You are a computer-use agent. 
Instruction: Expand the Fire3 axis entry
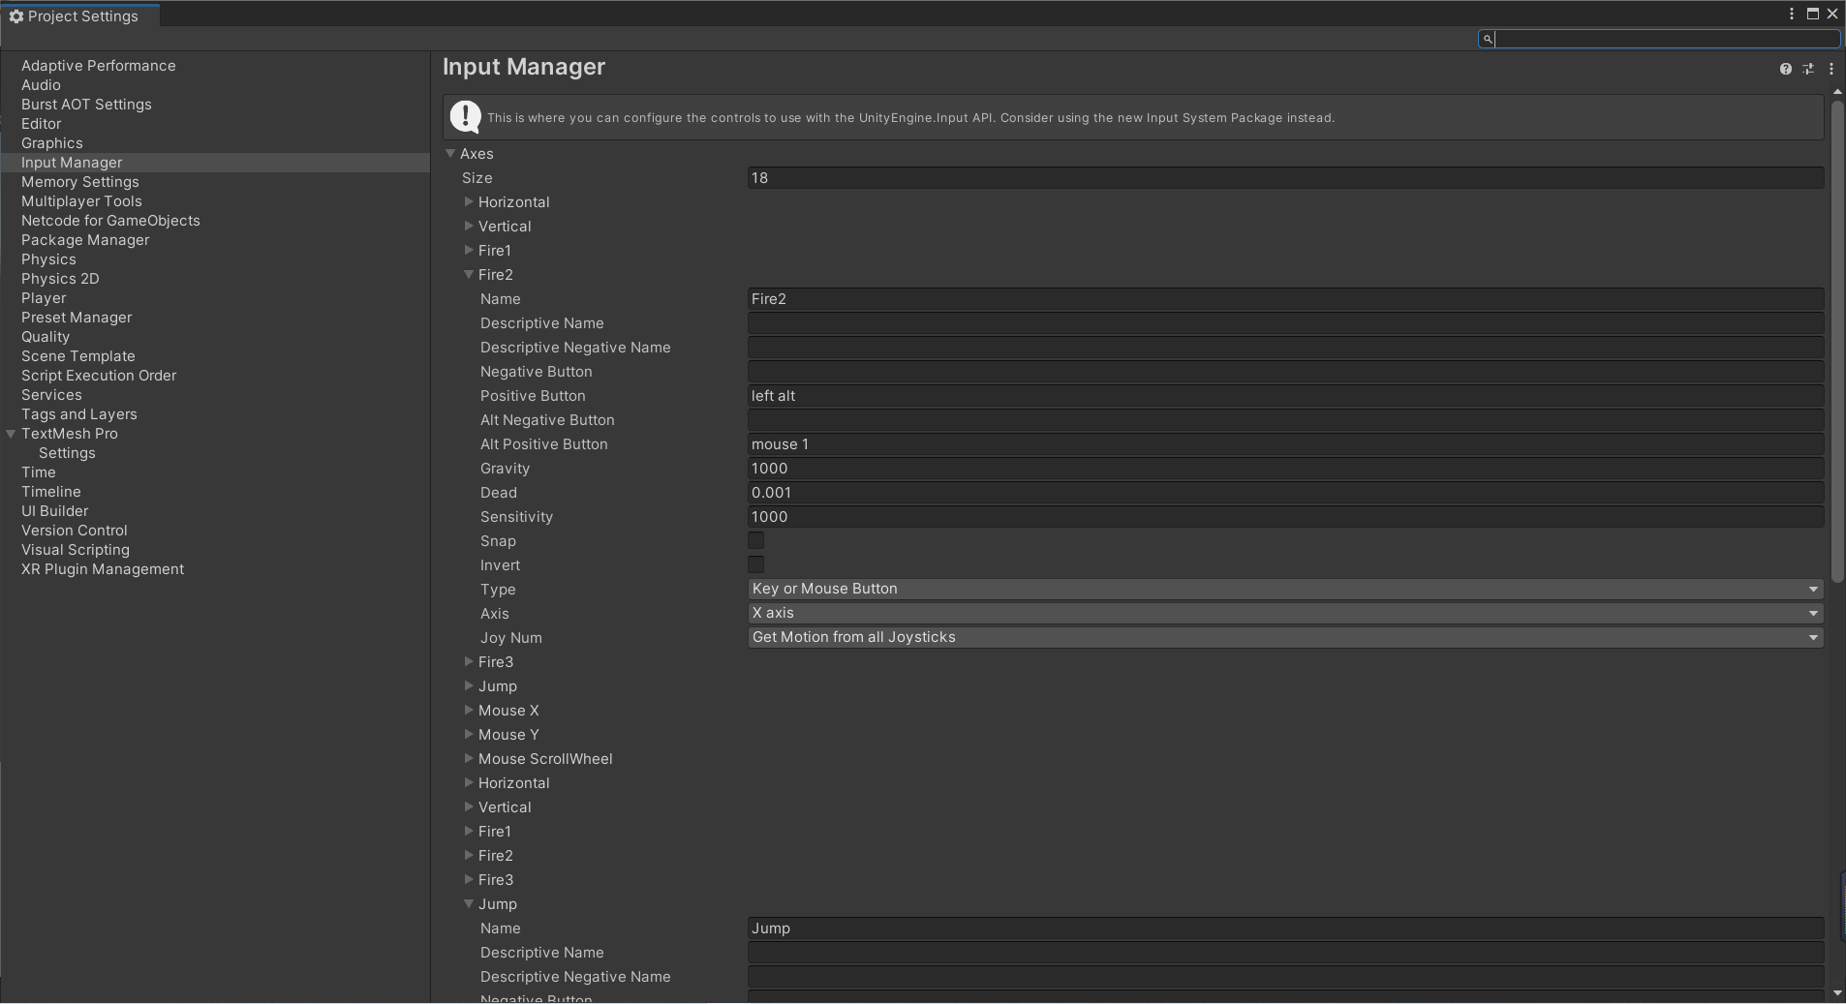[x=469, y=662]
